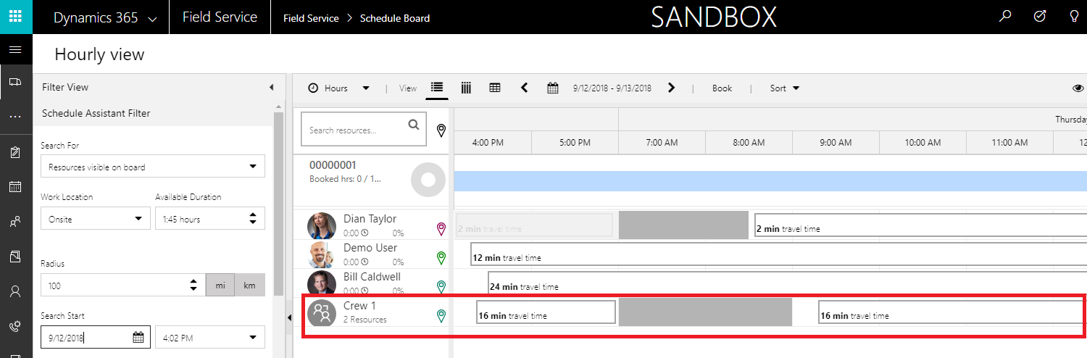Viewport: 1087px width, 358px height.
Task: Click the map pin beside resource search
Action: (441, 130)
